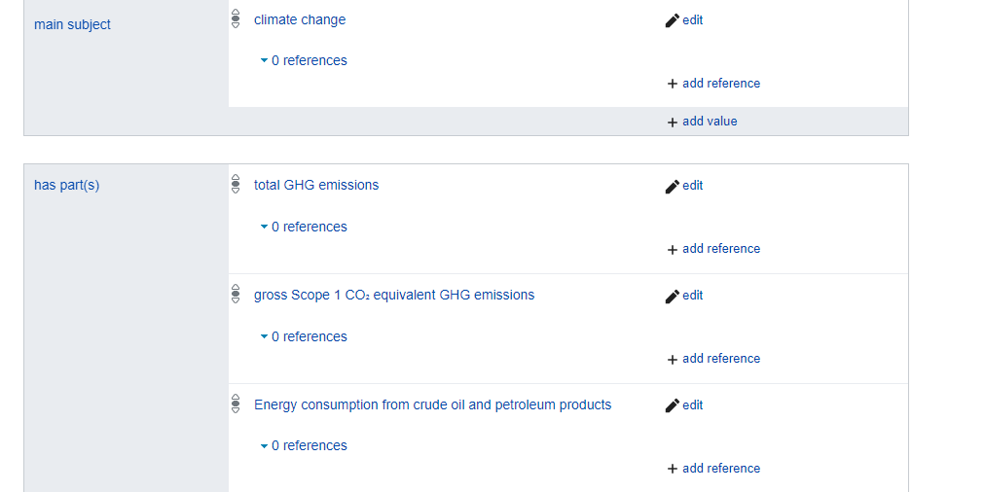The width and height of the screenshot is (985, 492).
Task: Open Energy consumption from crude oil link
Action: point(432,404)
